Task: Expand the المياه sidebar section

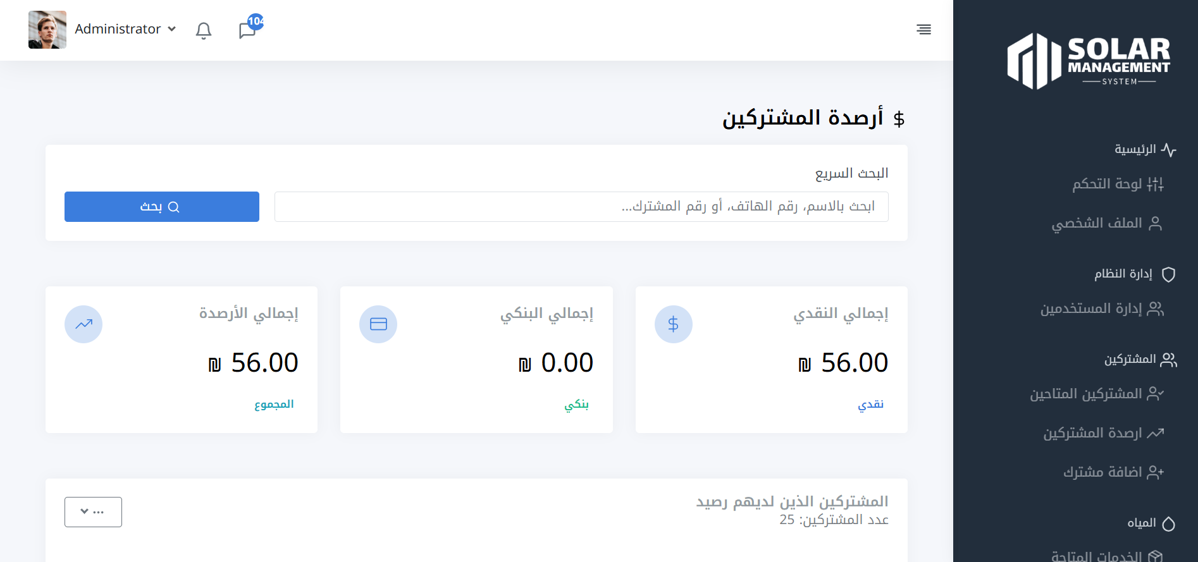Action: pyautogui.click(x=1150, y=523)
